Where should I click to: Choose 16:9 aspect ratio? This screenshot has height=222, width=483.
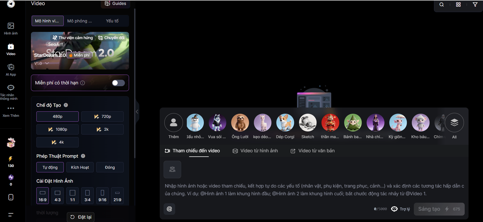click(43, 196)
